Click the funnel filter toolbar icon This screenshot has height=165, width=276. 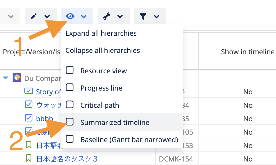(x=143, y=16)
